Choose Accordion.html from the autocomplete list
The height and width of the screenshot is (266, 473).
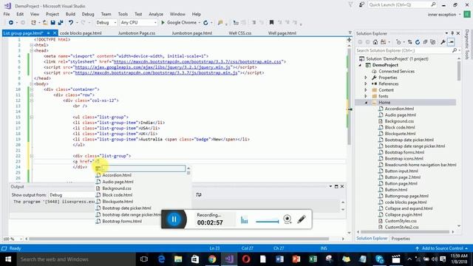tap(117, 175)
